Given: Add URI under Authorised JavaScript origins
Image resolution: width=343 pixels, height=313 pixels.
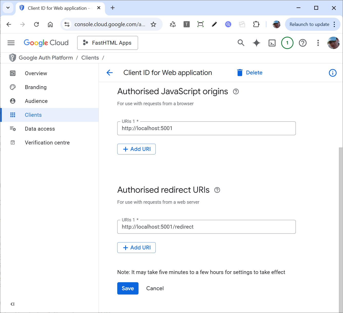Looking at the screenshot, I should tap(136, 149).
